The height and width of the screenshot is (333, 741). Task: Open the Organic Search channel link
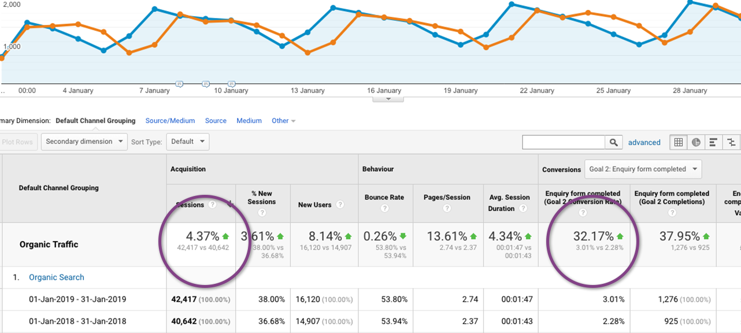pyautogui.click(x=57, y=277)
